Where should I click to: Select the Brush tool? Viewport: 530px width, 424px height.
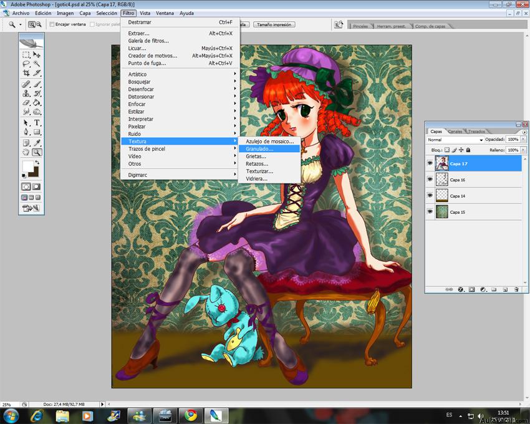pyautogui.click(x=37, y=84)
